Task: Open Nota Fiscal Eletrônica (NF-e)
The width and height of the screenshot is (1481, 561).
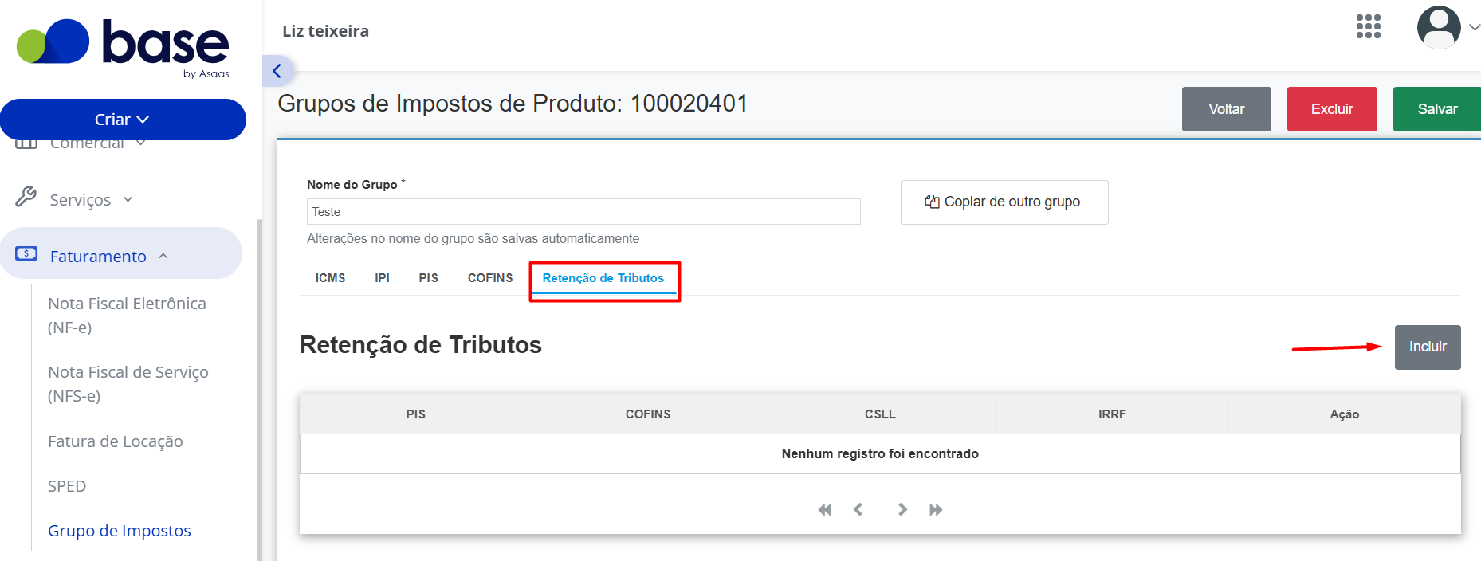Action: pyautogui.click(x=127, y=316)
